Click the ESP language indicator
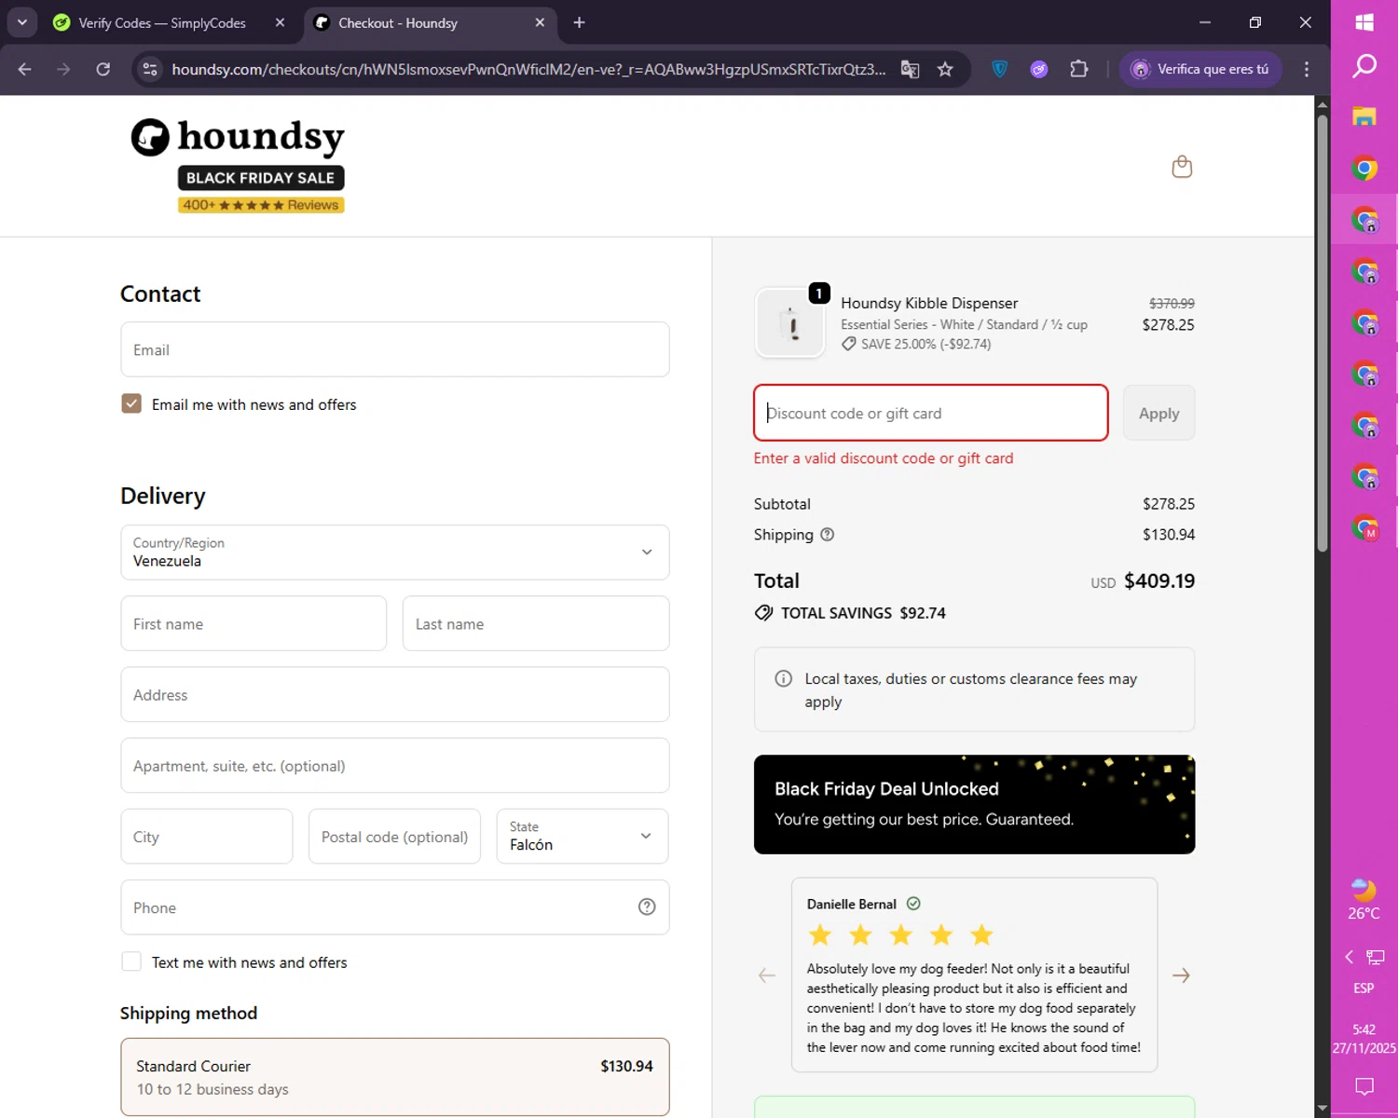The image size is (1398, 1118). 1364,988
